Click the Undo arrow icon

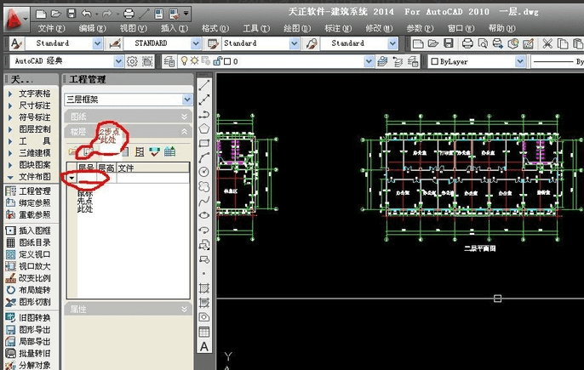(87, 14)
